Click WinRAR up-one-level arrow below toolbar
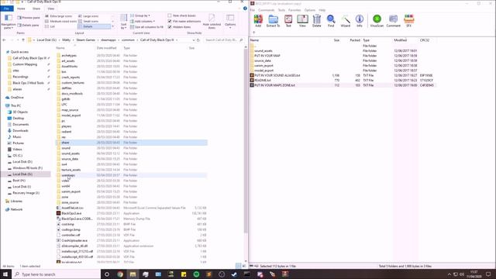 point(253,33)
